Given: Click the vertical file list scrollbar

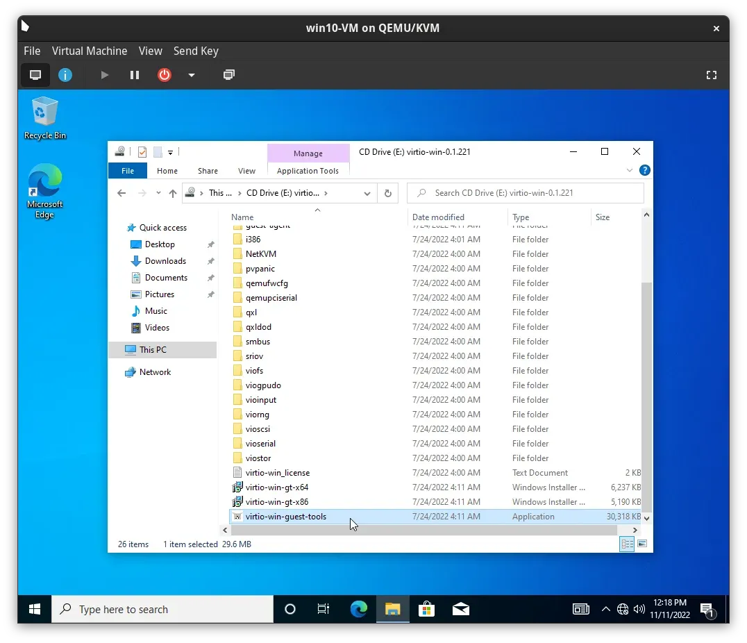Looking at the screenshot, I should (x=646, y=397).
